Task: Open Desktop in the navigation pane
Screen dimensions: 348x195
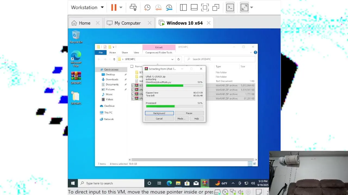Action: (x=110, y=74)
